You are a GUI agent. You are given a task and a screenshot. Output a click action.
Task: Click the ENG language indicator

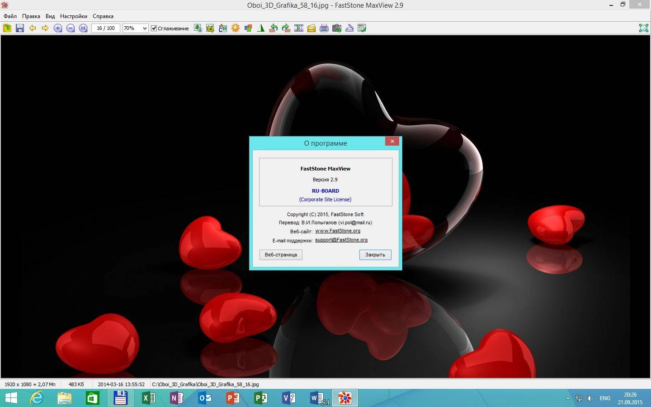point(605,398)
